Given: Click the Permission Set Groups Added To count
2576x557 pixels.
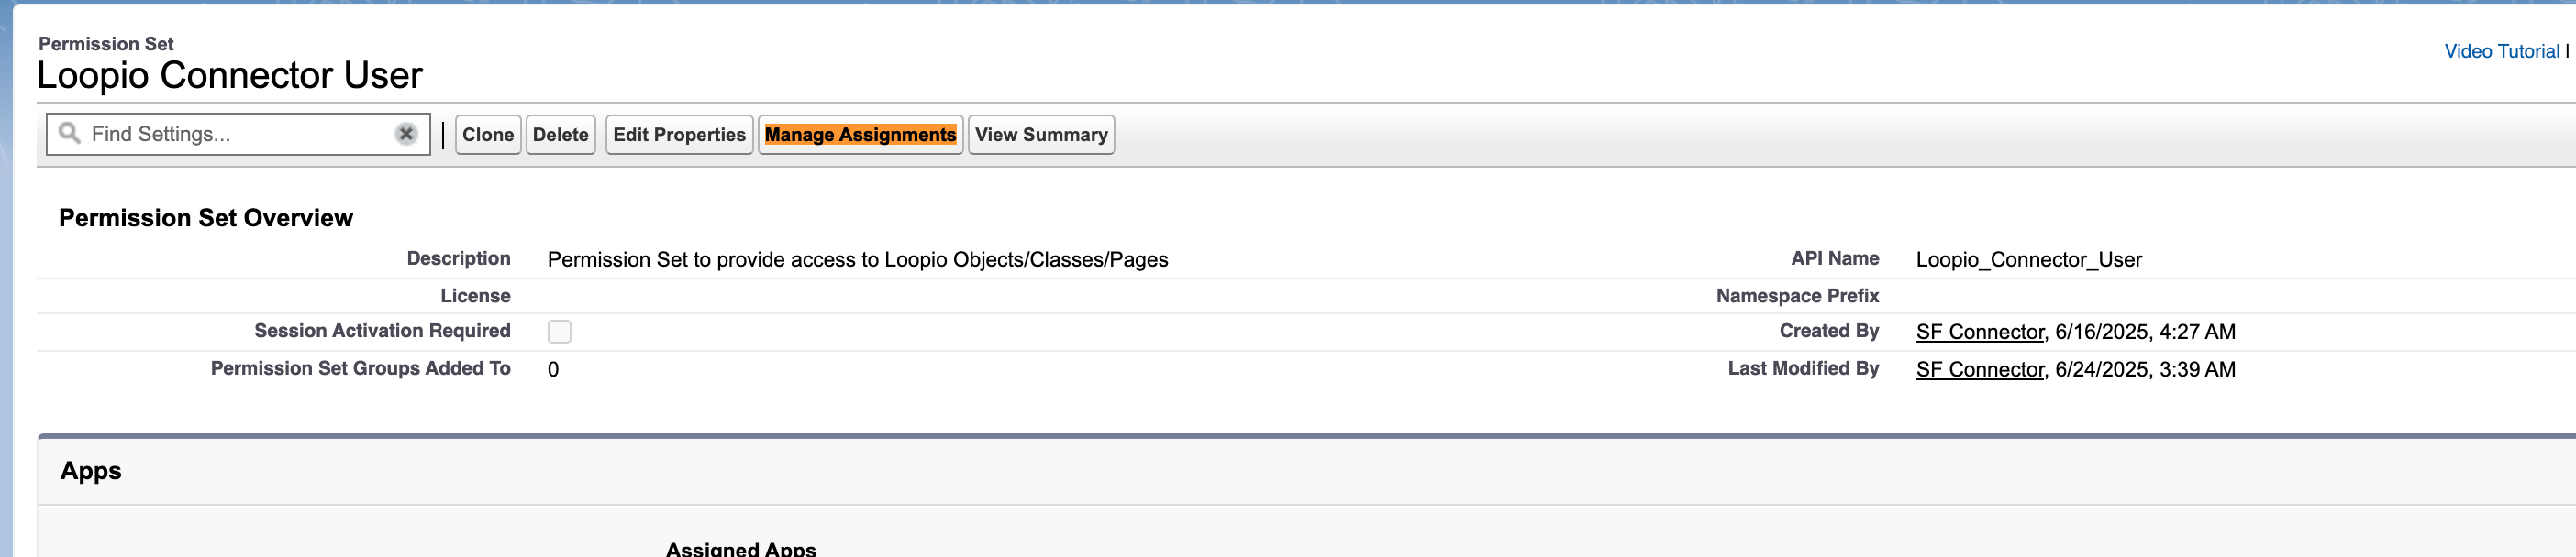Looking at the screenshot, I should (553, 369).
